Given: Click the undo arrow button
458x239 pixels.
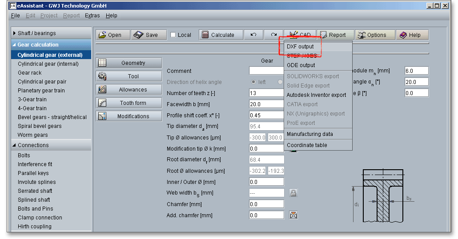Looking at the screenshot, I should click(x=253, y=35).
